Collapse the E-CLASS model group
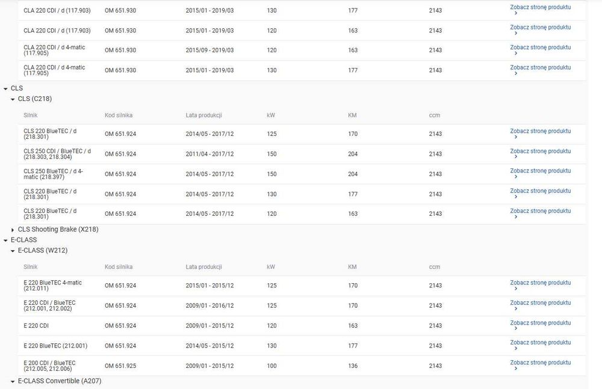The height and width of the screenshot is (389, 602). coord(6,240)
